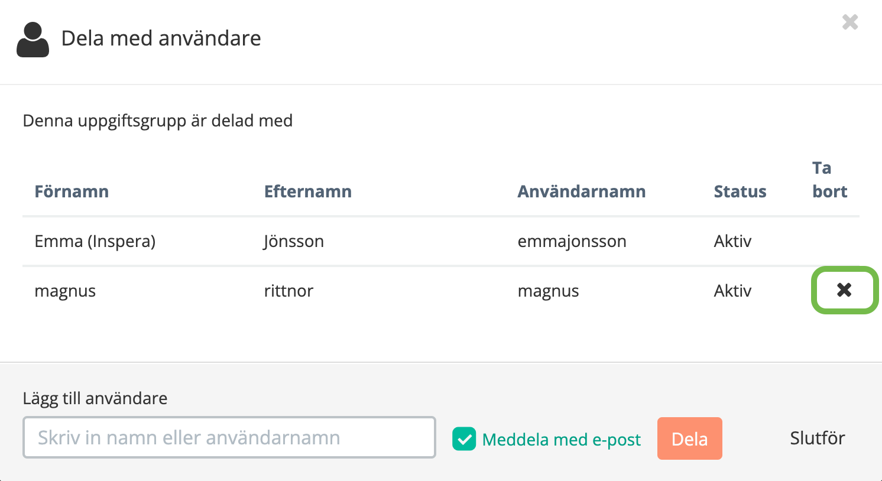
Task: Remove magnus from the shared users
Action: click(x=844, y=290)
